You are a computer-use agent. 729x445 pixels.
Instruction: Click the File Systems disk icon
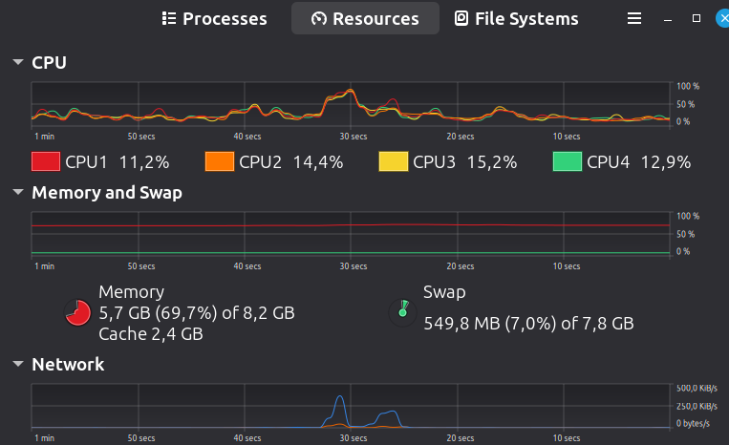[461, 18]
